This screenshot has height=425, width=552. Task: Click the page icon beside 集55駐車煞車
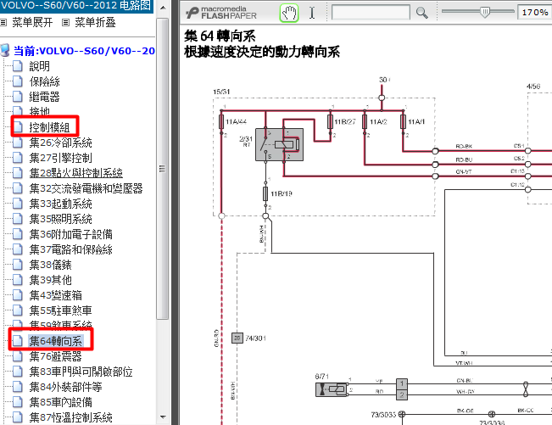coord(18,310)
